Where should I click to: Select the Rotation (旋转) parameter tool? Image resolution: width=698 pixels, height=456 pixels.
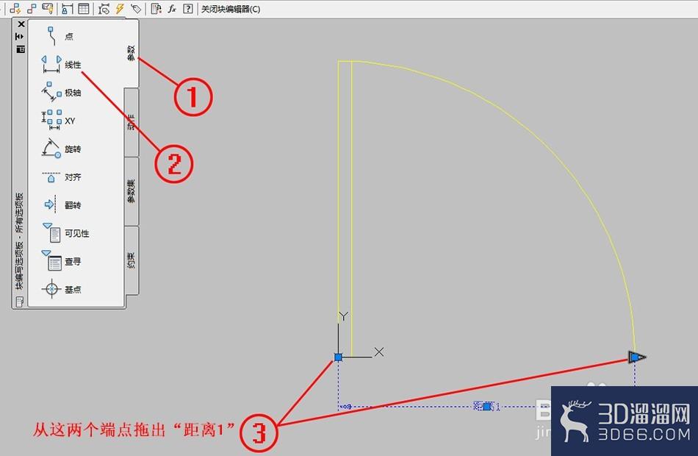(61, 149)
